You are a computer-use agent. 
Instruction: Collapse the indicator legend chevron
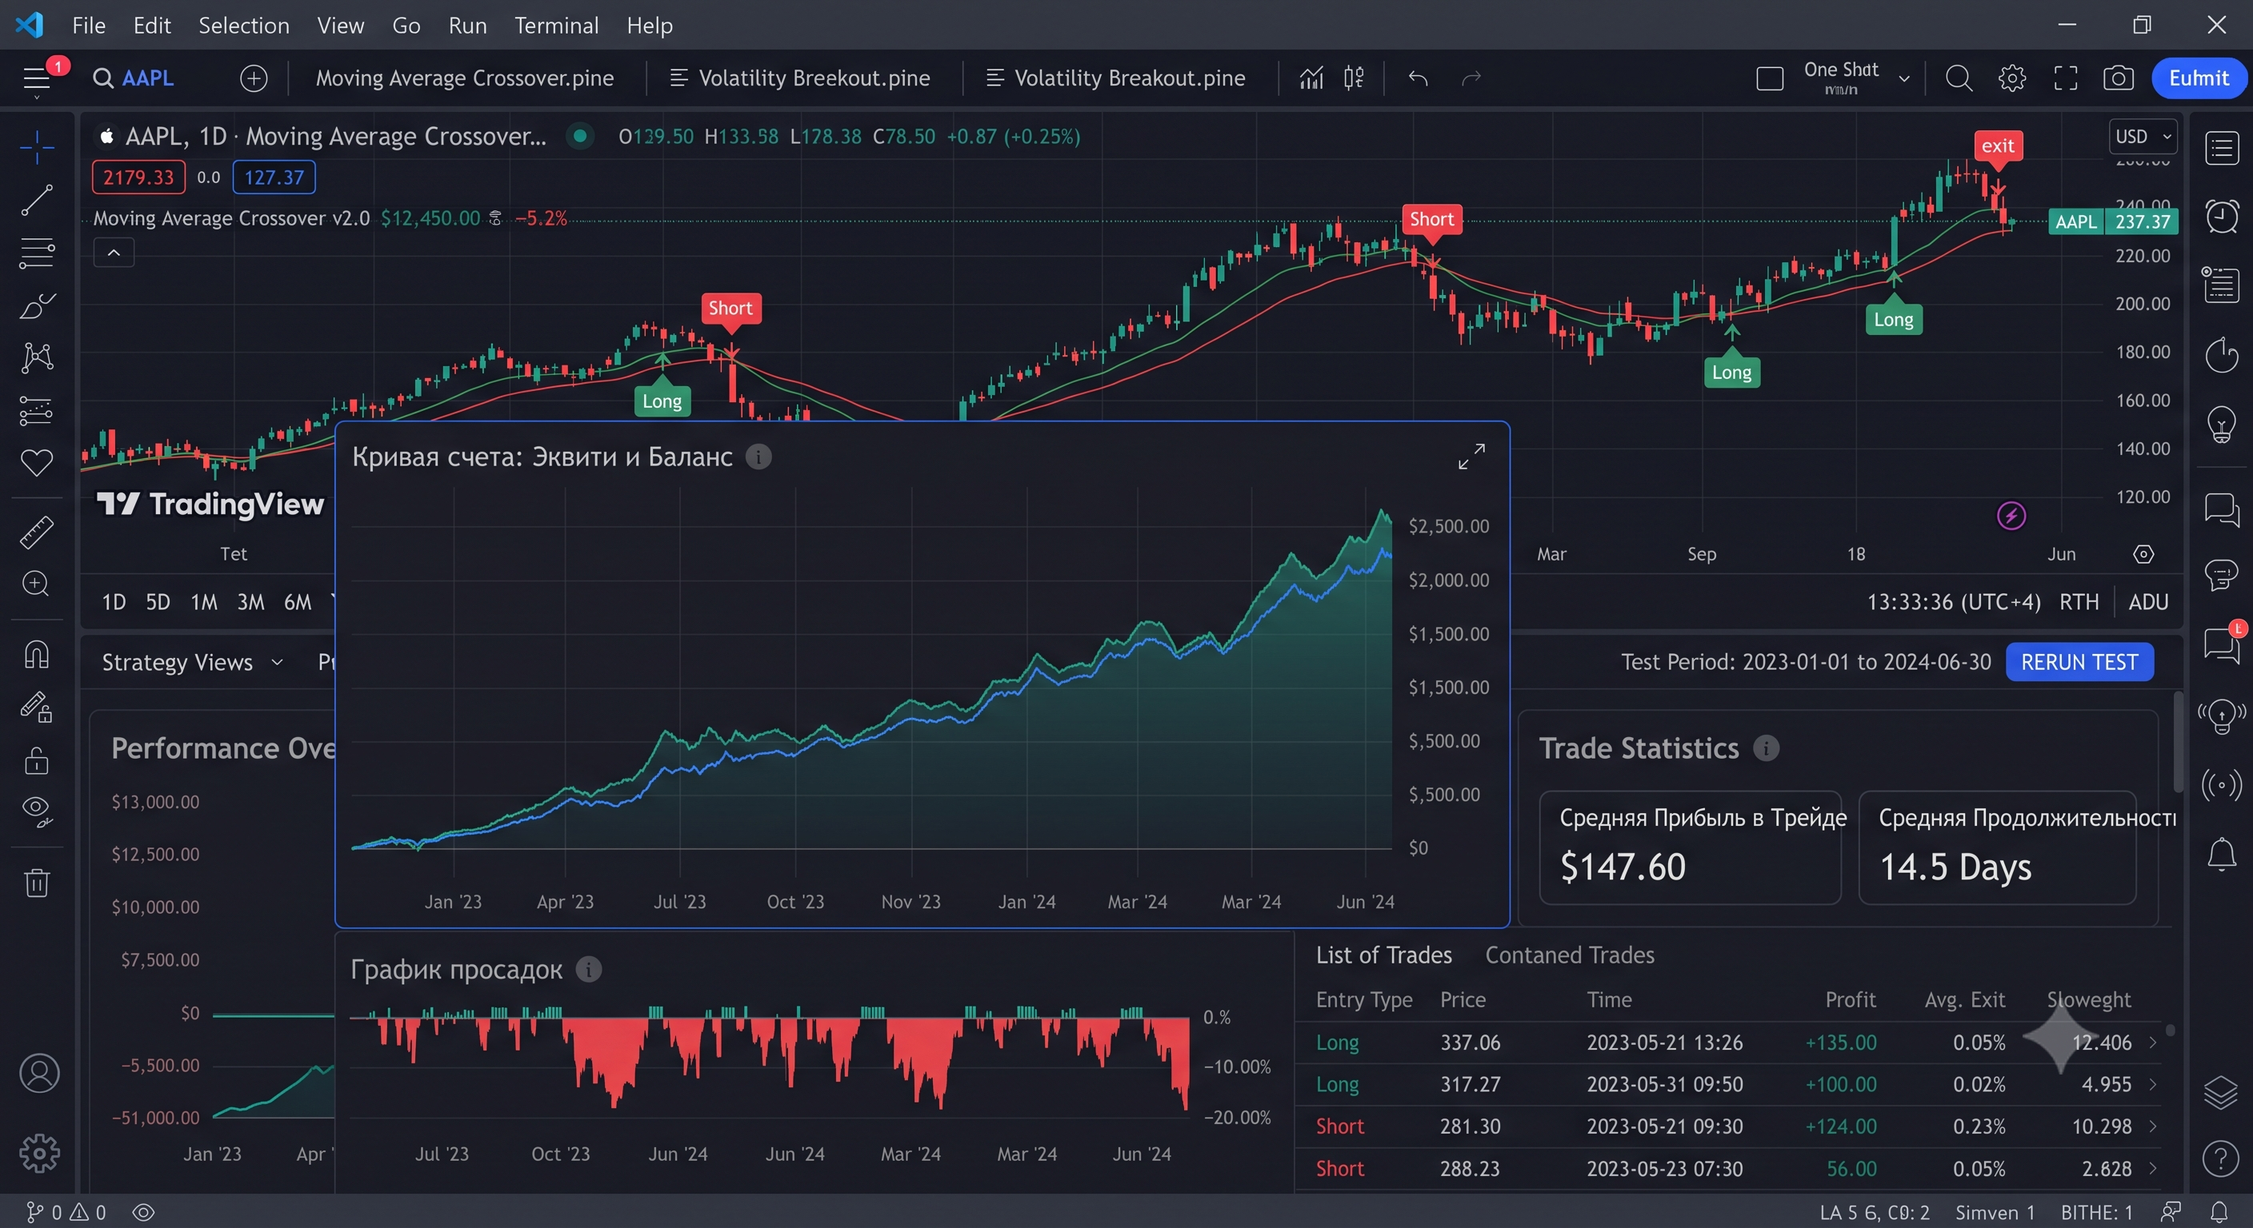114,253
